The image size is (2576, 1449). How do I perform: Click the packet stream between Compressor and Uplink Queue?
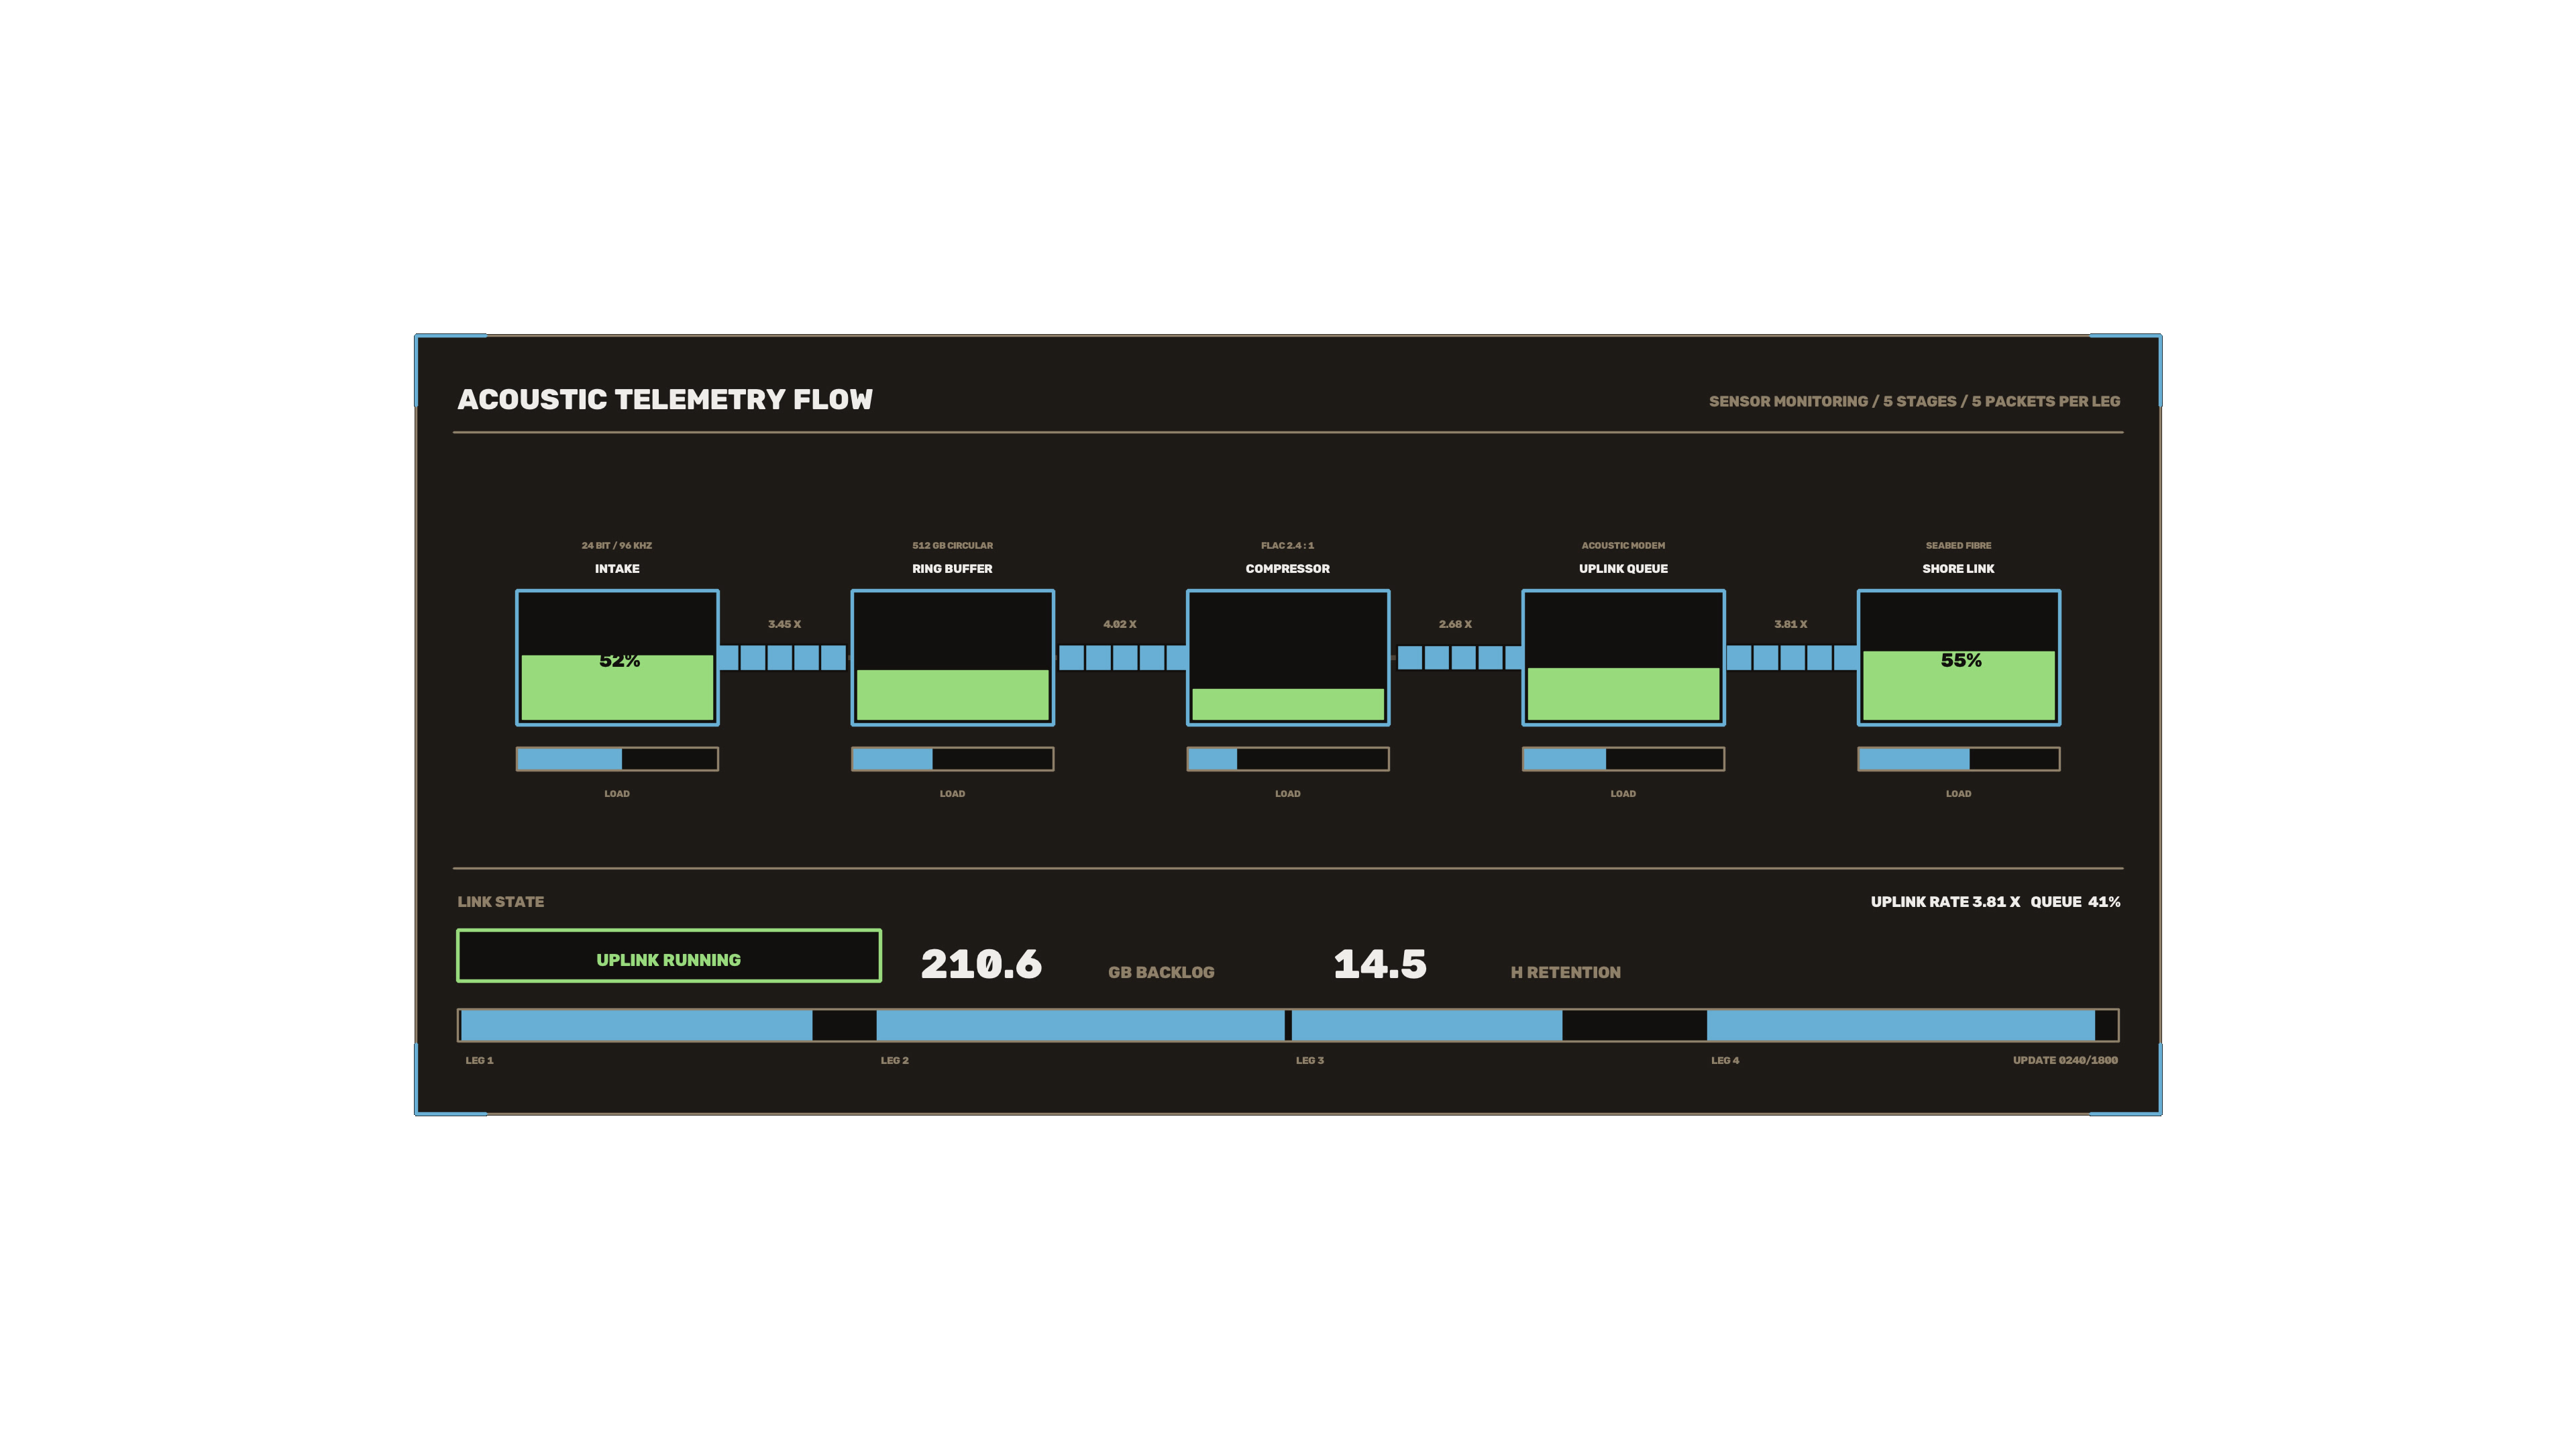tap(1460, 657)
